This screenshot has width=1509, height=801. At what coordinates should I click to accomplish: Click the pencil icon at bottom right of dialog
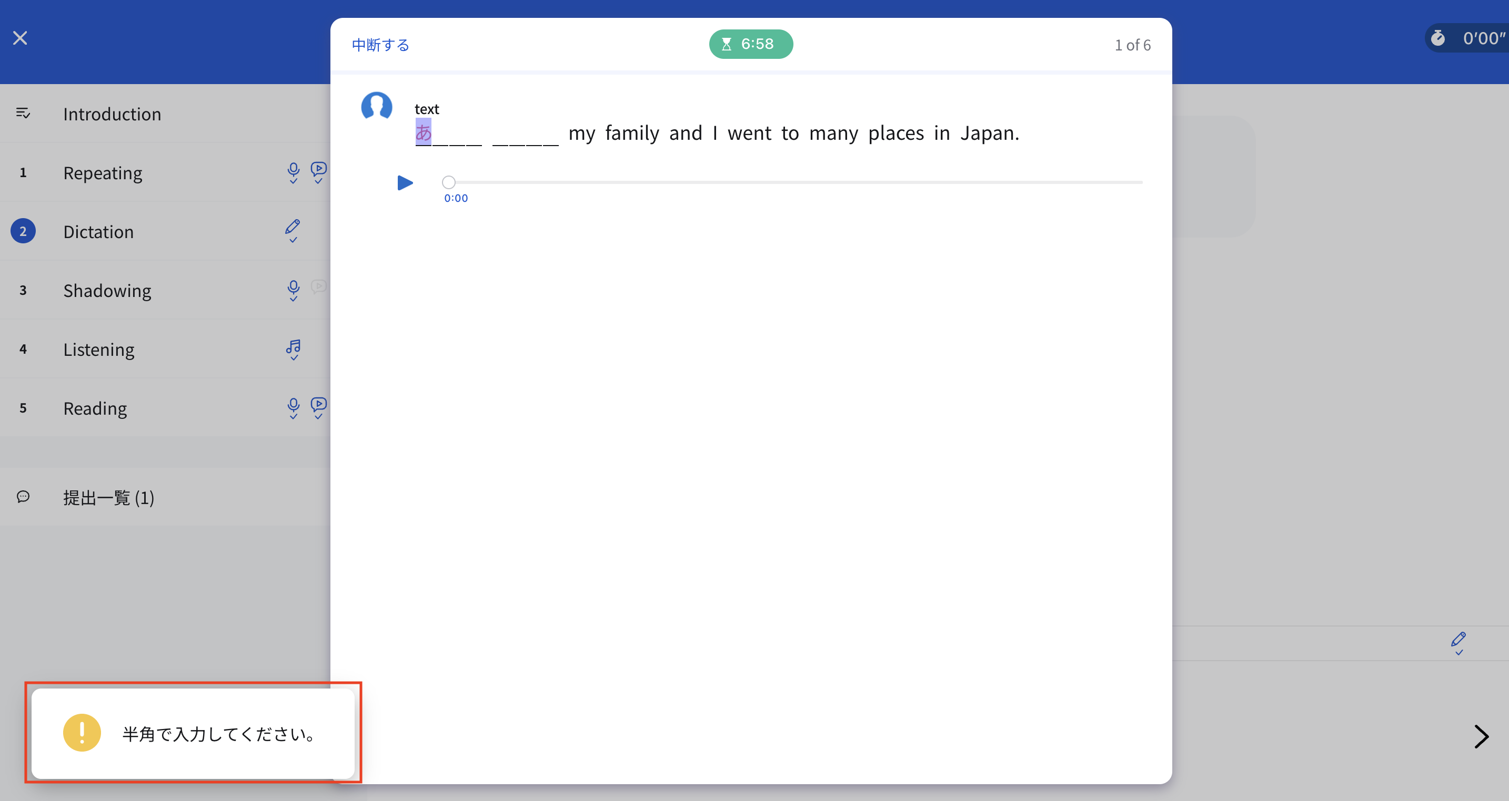point(1458,642)
